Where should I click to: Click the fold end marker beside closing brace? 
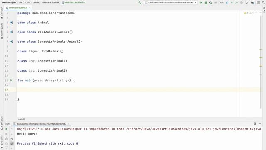[17, 100]
